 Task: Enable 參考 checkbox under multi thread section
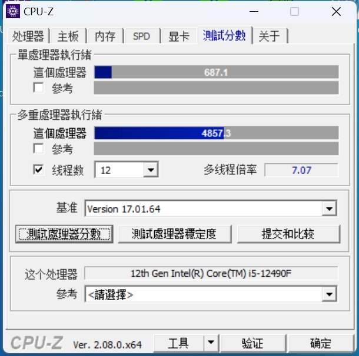38,149
